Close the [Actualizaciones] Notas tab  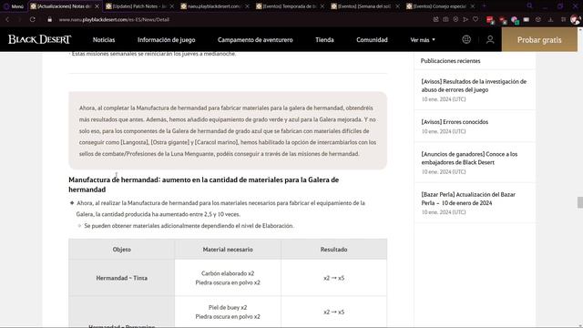[x=97, y=6]
